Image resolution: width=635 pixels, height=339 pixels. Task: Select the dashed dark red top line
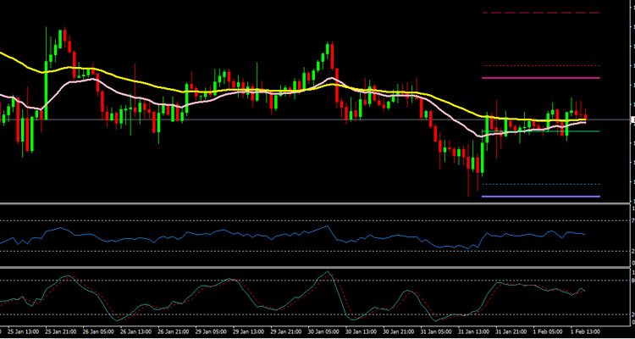click(x=540, y=13)
